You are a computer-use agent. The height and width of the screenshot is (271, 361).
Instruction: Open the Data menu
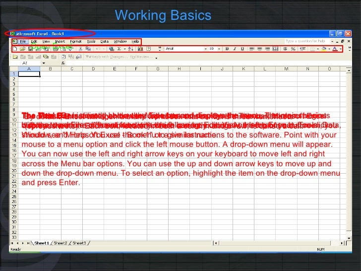pos(105,42)
